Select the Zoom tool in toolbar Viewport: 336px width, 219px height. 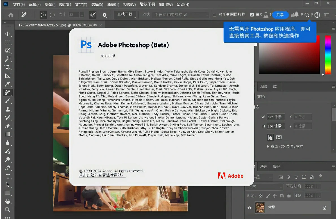(x=8, y=209)
